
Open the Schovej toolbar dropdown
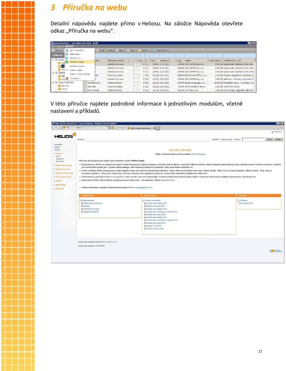tap(57, 50)
